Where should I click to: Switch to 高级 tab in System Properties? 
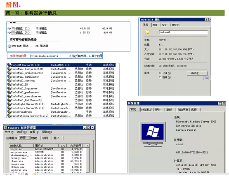(169, 110)
